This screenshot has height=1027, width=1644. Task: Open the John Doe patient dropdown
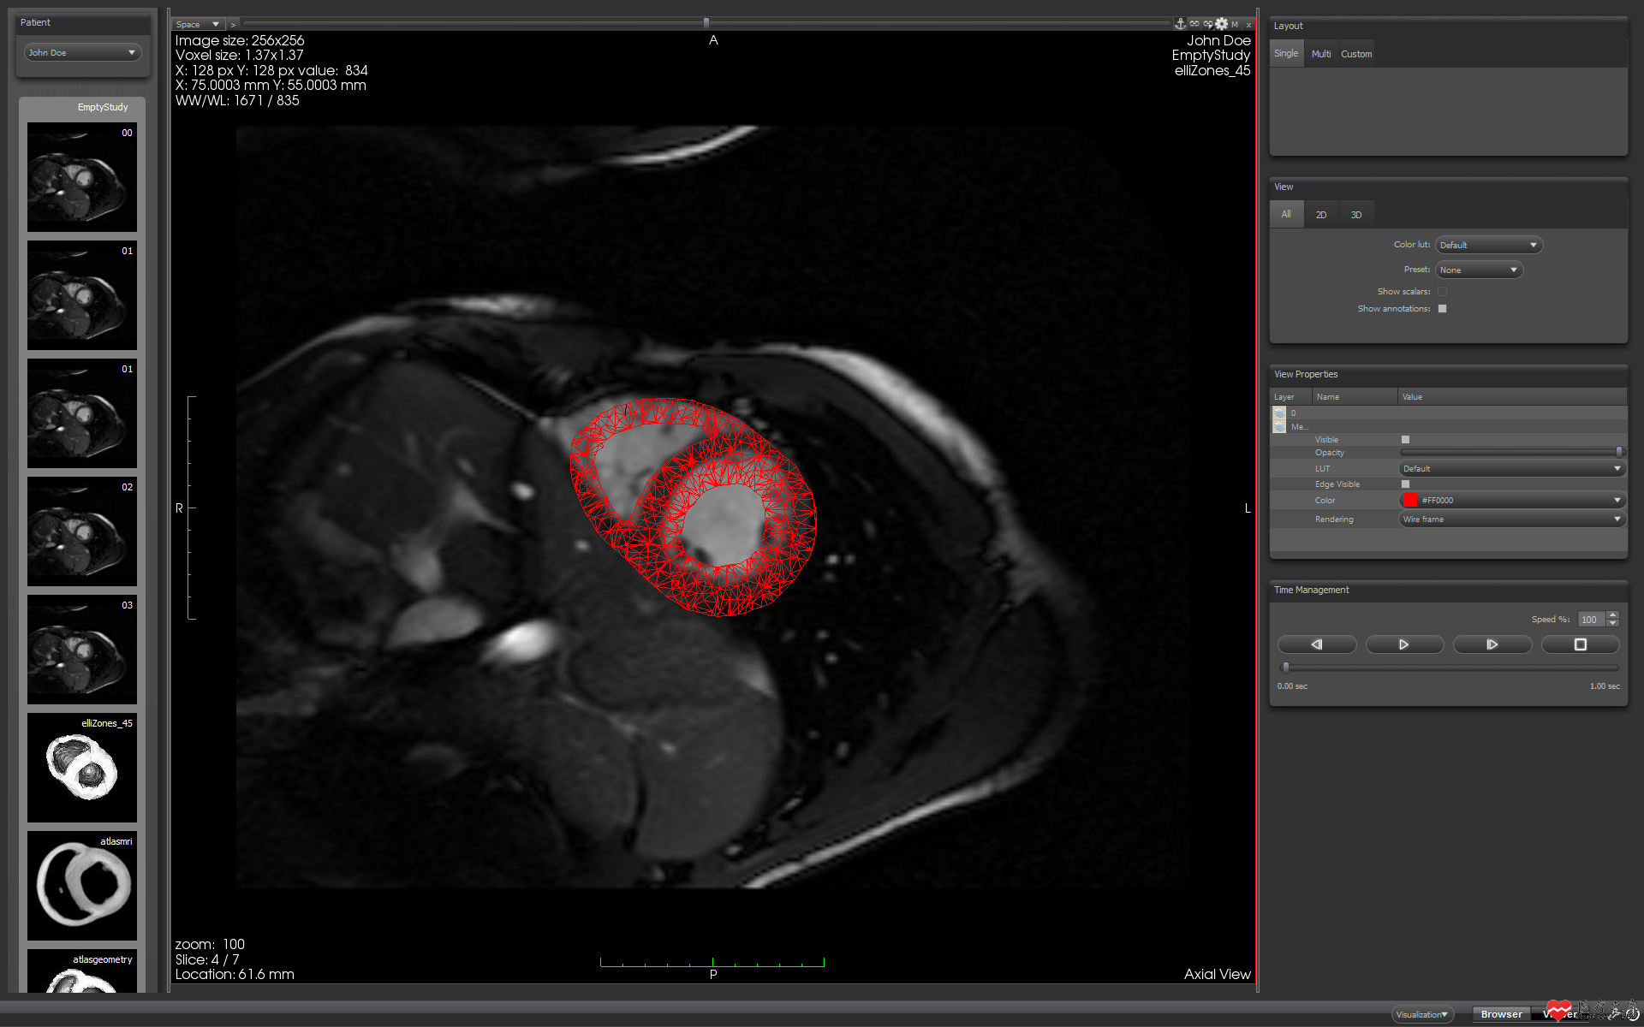(x=82, y=52)
